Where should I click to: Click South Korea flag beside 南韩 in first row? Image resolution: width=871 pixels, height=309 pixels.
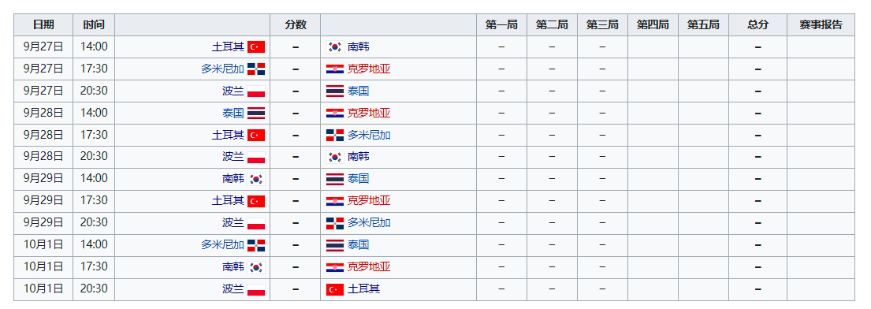coord(335,47)
